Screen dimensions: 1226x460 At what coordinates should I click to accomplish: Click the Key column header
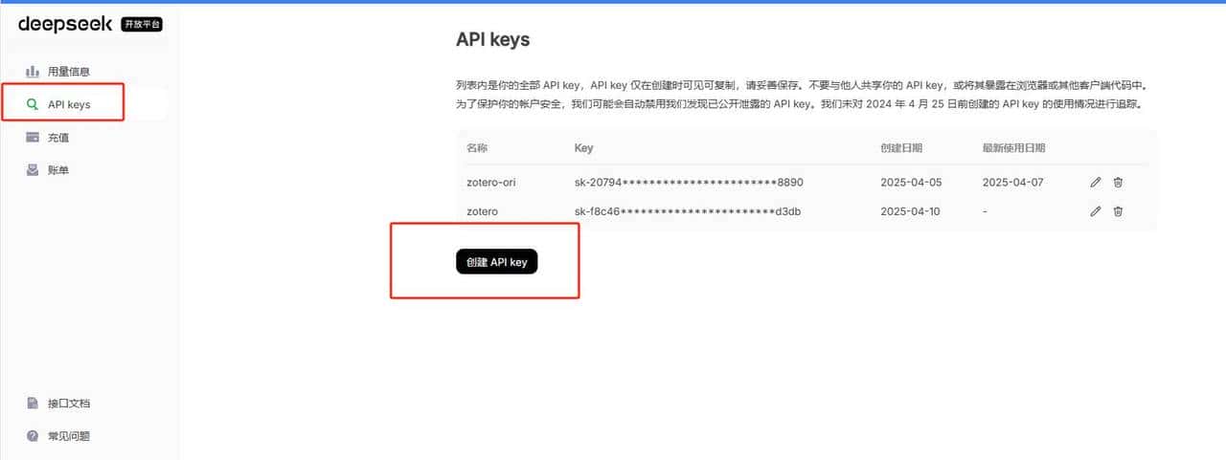click(x=583, y=148)
